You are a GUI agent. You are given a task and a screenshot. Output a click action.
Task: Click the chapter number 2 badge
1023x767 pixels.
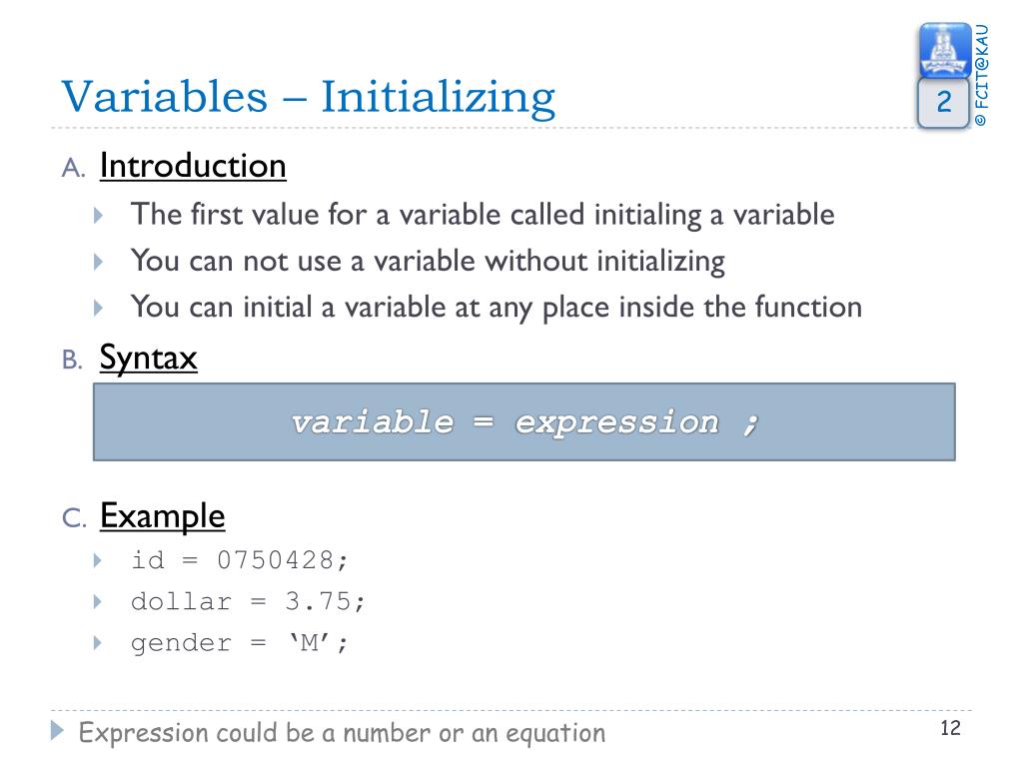[944, 104]
